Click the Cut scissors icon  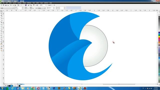[11, 5]
